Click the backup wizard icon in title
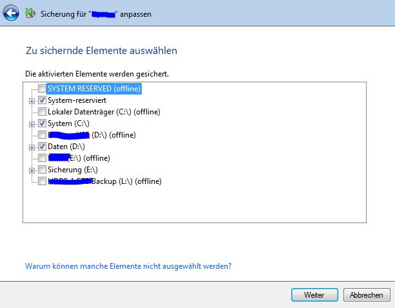This screenshot has height=308, width=395. pos(30,14)
